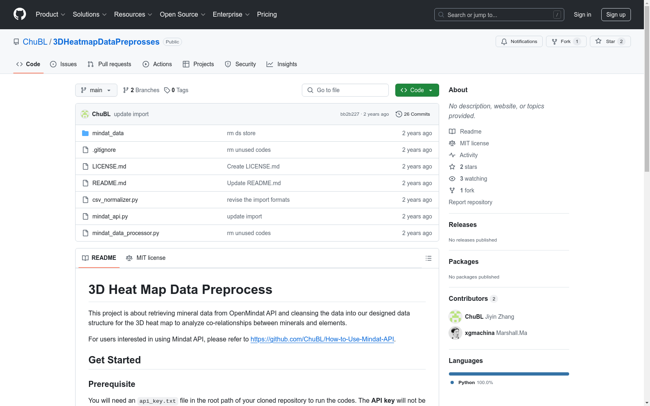
Task: Click the file icon beside mindat_data_processor.py
Action: [85, 233]
